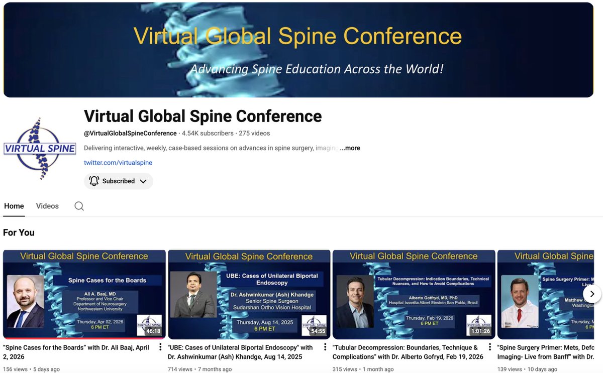Click the 139 views 10 days ago text
603x373 pixels.
528,369
